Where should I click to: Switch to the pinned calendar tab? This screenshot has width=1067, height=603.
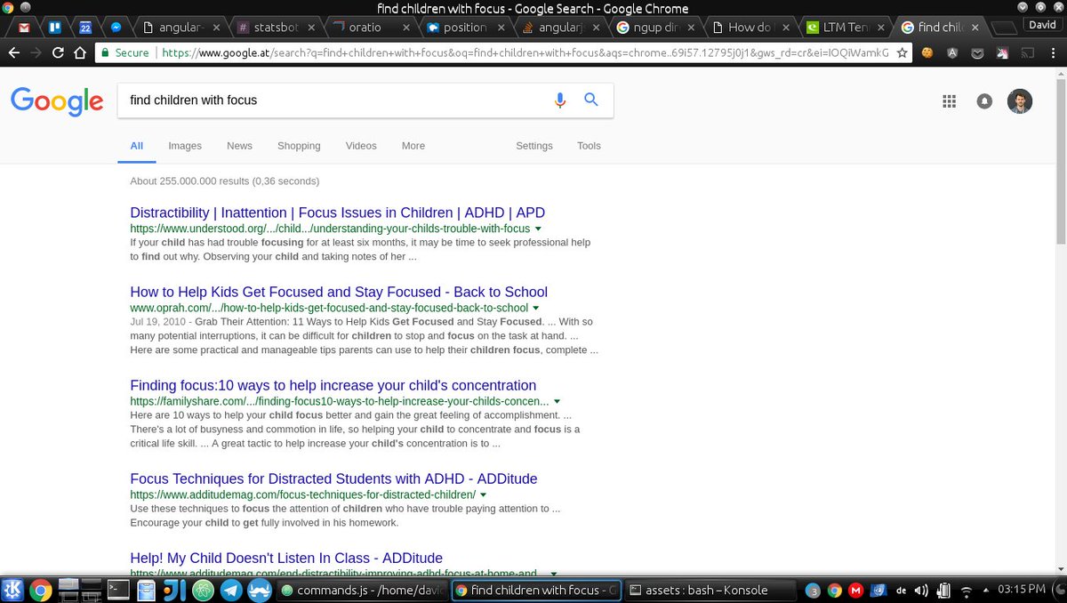point(85,28)
